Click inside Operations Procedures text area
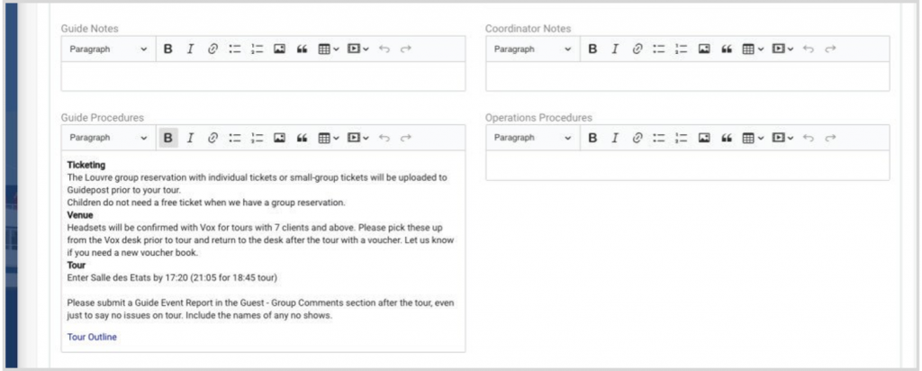Viewport: 922px width, 371px height. pyautogui.click(x=687, y=166)
